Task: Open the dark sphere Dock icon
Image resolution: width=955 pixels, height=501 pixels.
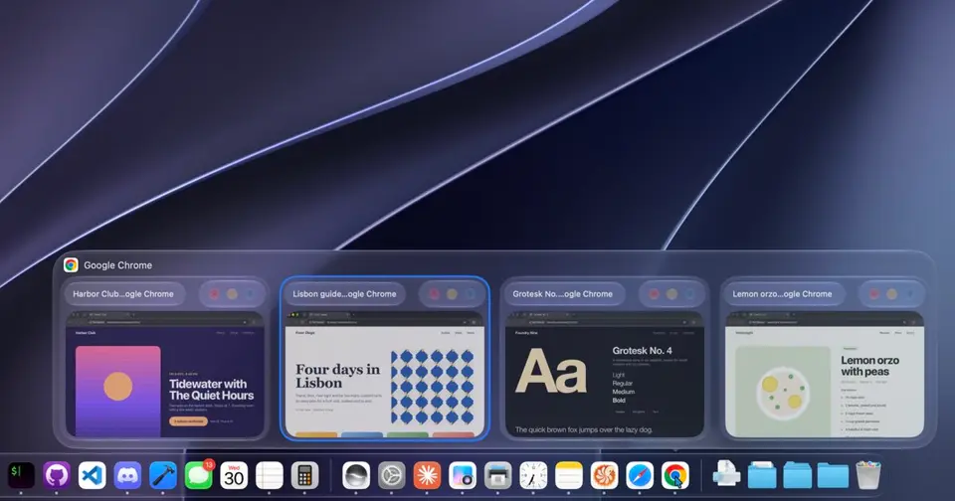Action: pyautogui.click(x=356, y=475)
